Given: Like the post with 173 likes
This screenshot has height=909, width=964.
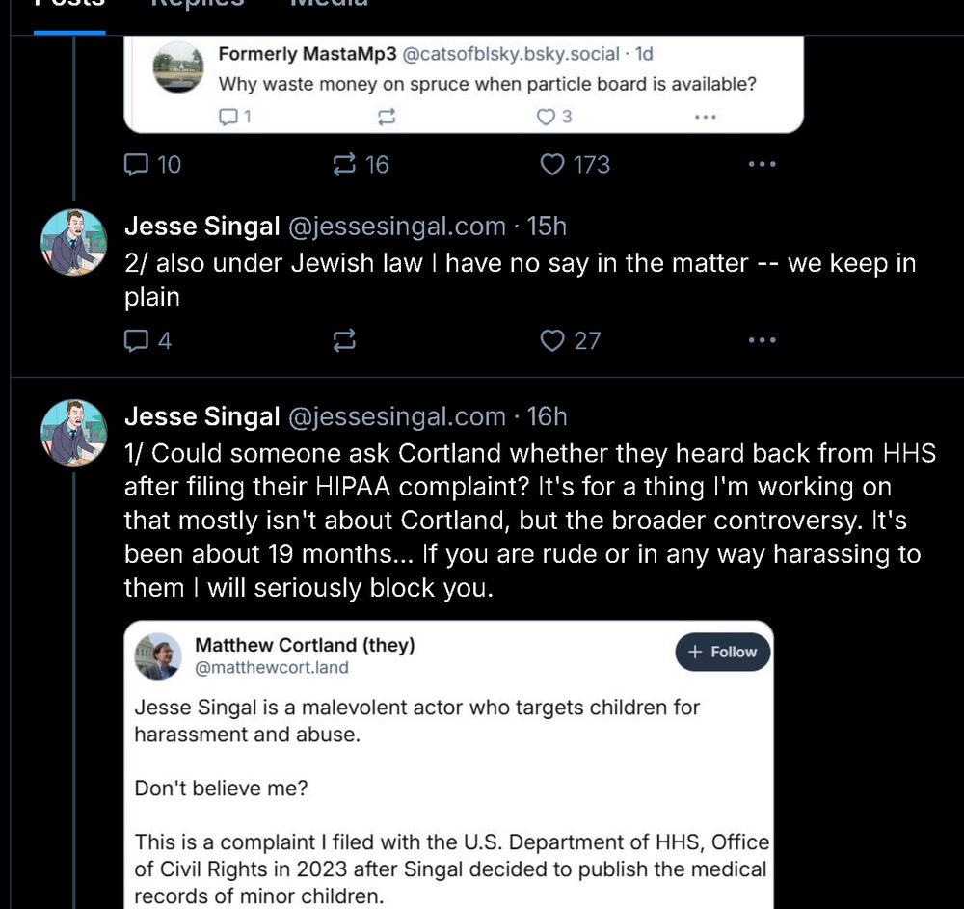Looking at the screenshot, I should pos(552,165).
